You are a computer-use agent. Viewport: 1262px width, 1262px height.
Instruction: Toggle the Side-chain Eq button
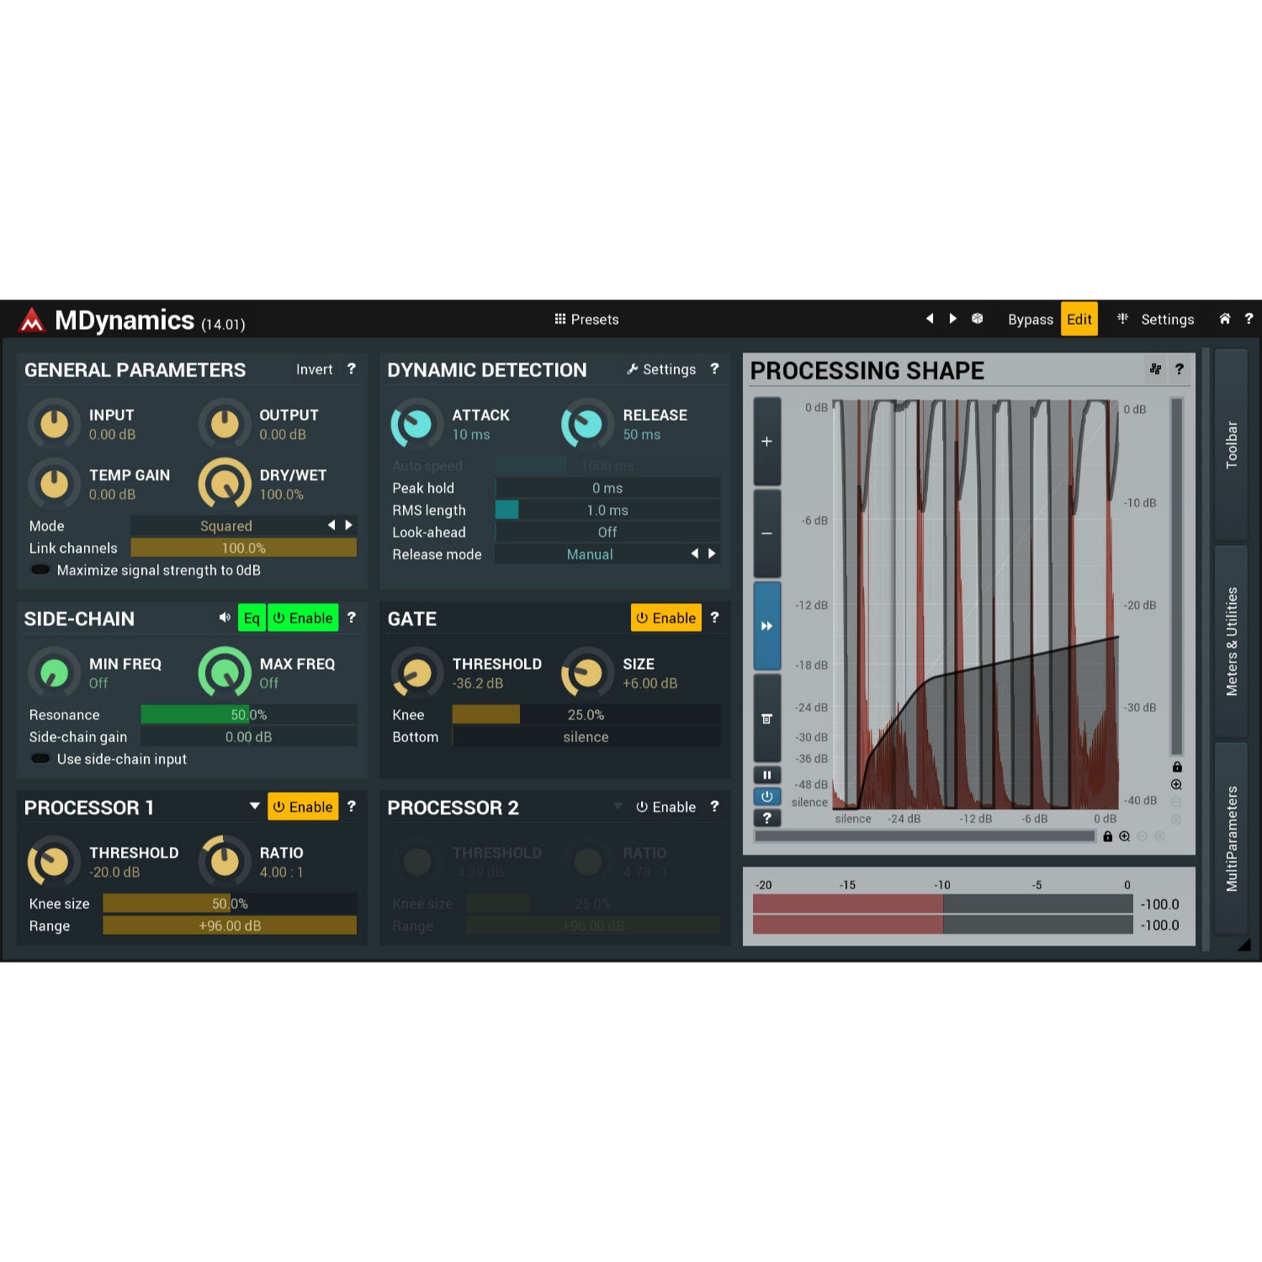(x=252, y=618)
